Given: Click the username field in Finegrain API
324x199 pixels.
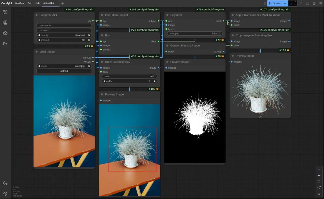Looking at the screenshot, I should point(64,25).
